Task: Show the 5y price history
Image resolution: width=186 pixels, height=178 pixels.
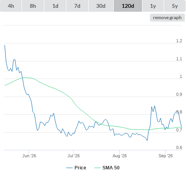Action: pyautogui.click(x=175, y=6)
